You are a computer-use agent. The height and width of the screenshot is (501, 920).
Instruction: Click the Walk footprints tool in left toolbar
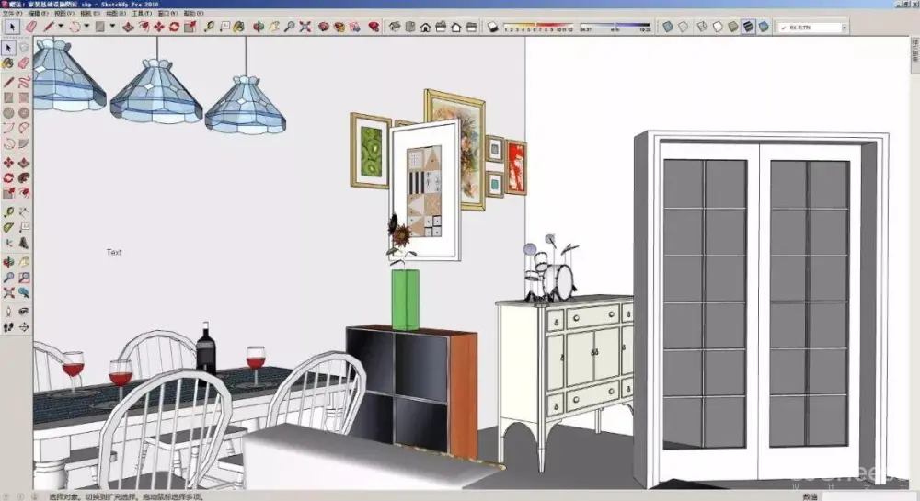(x=8, y=326)
